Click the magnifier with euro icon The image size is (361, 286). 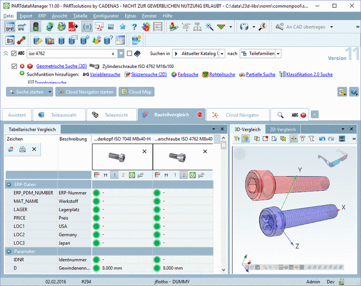coord(262,27)
